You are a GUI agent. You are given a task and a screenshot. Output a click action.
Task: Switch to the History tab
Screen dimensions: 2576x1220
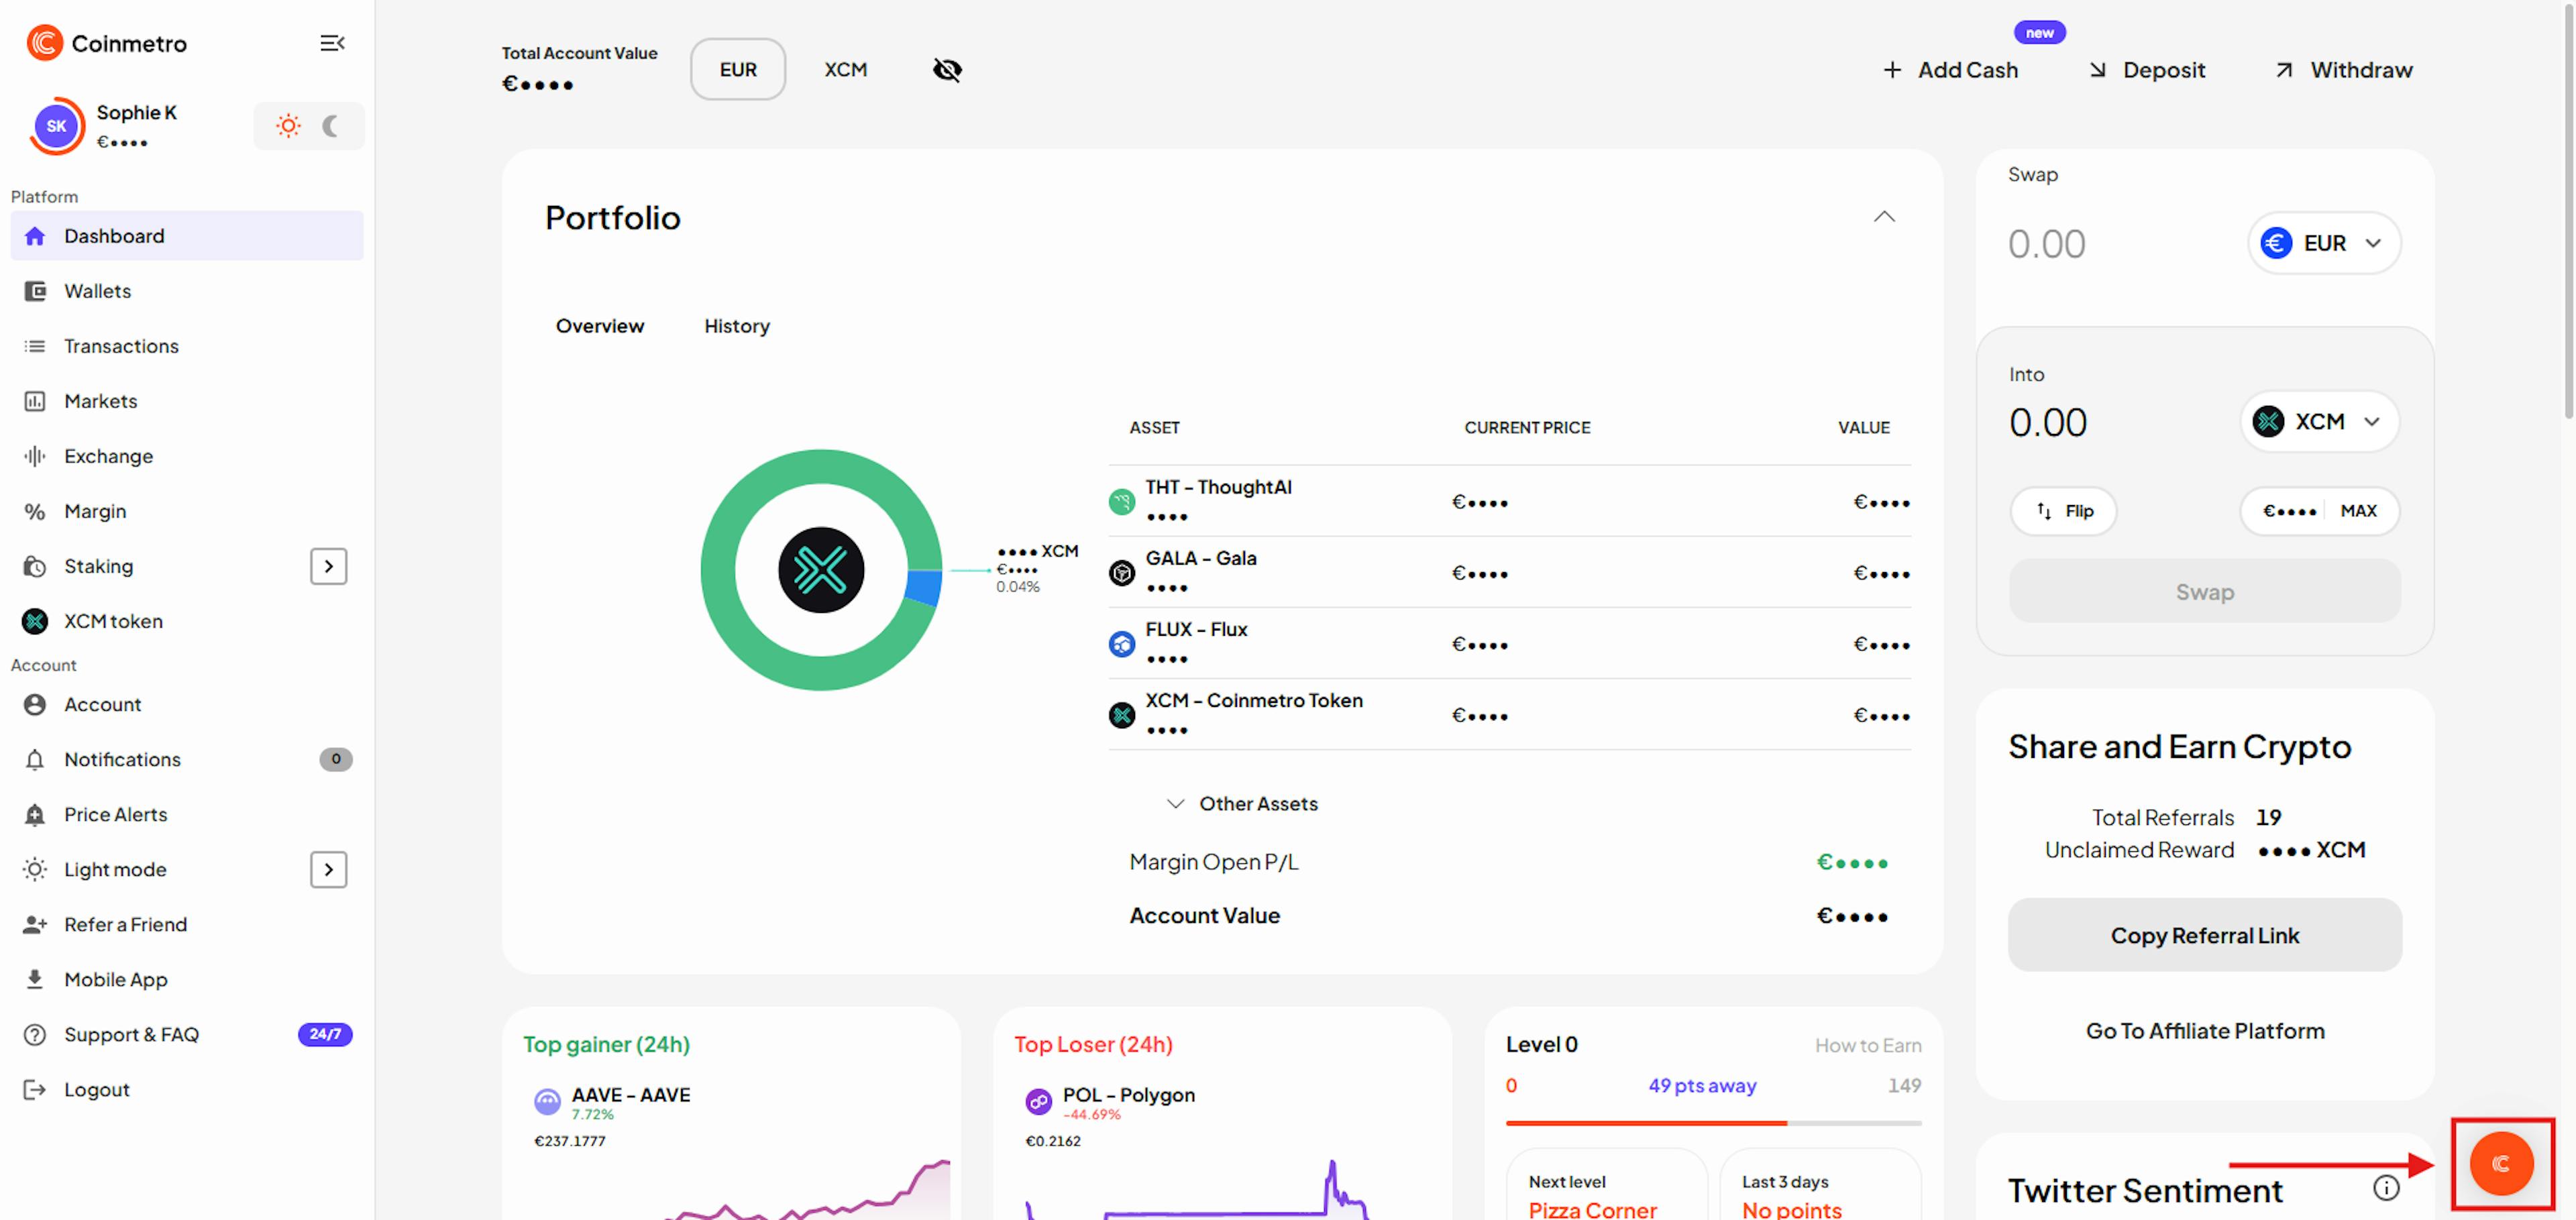pos(736,326)
